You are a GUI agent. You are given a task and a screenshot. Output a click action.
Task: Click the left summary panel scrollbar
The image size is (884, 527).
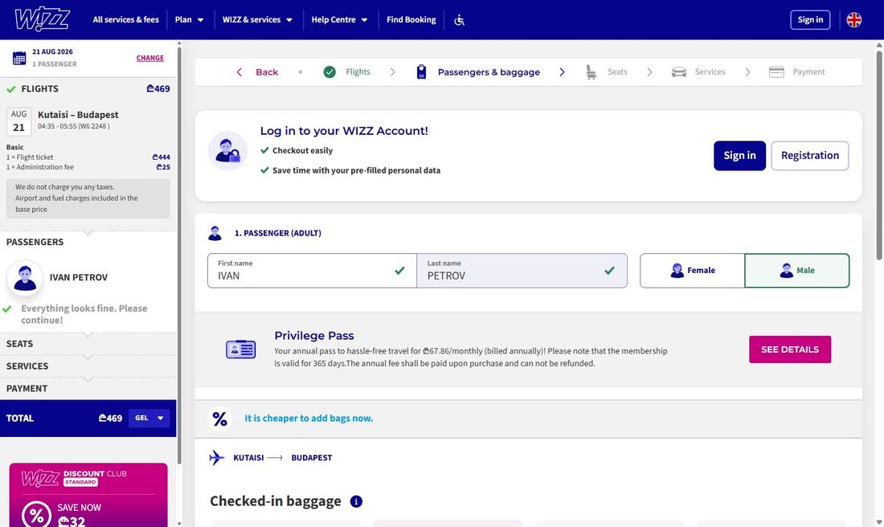coord(179,254)
